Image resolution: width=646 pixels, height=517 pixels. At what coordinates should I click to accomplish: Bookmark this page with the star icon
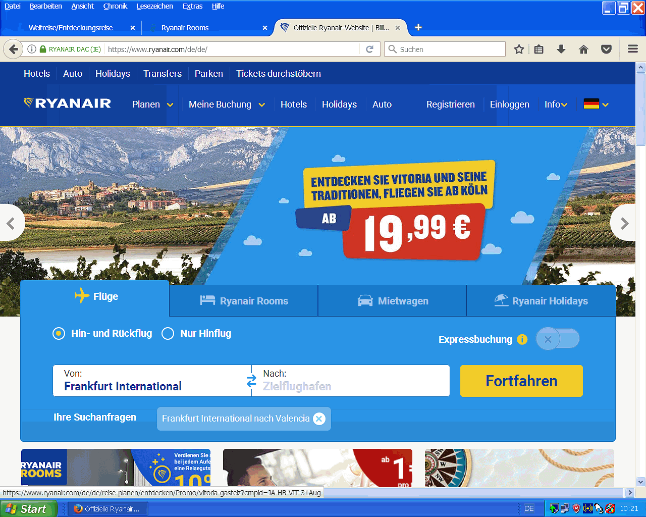(519, 49)
